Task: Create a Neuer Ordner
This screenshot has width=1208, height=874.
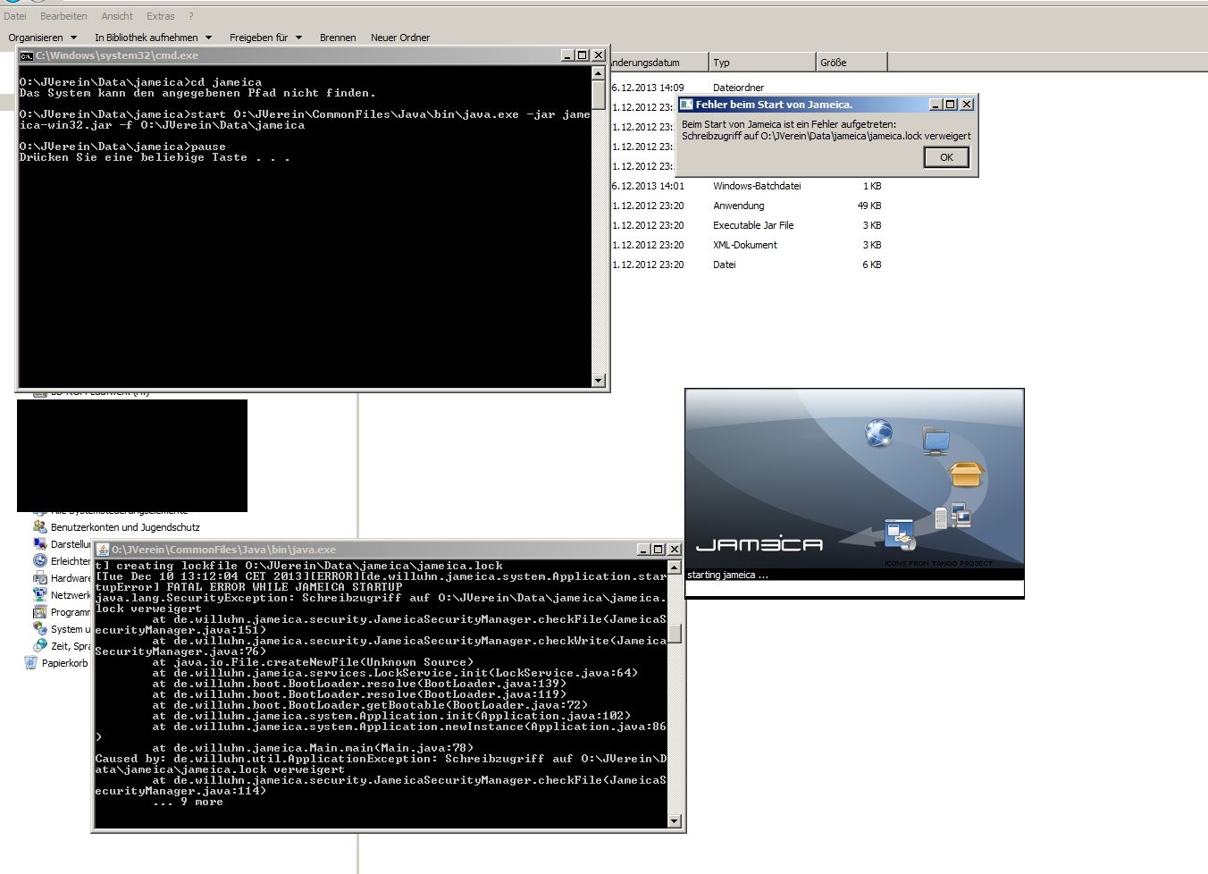Action: click(400, 38)
